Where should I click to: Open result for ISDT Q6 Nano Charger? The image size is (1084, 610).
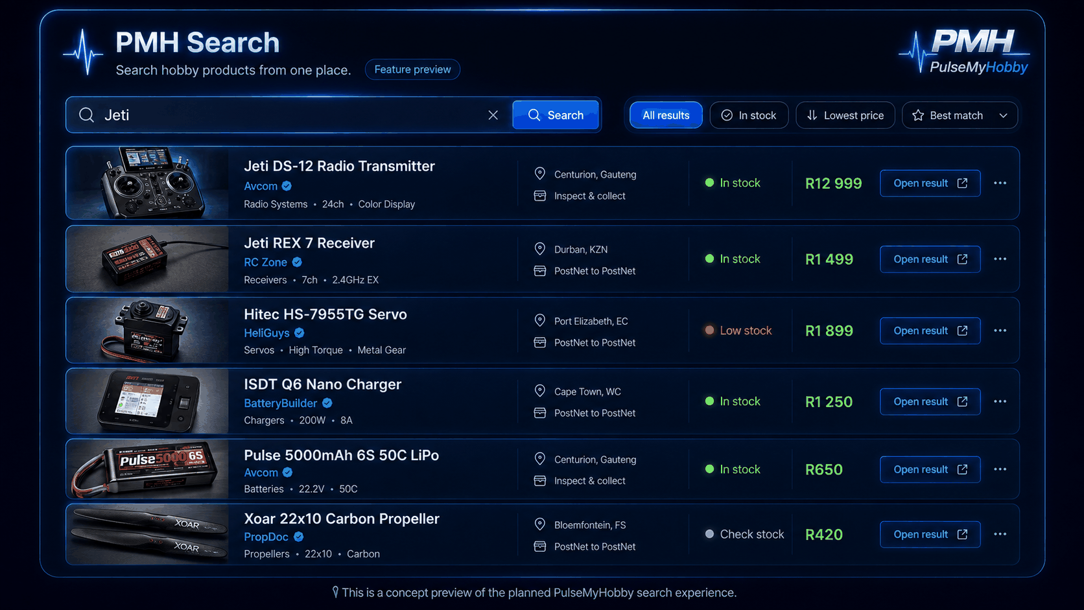(x=930, y=401)
